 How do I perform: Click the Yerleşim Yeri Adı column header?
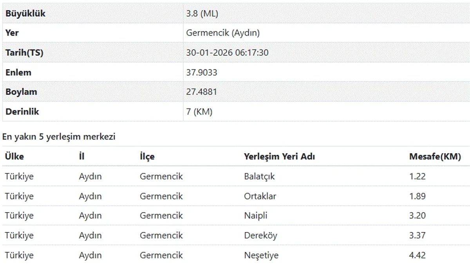pos(279,157)
